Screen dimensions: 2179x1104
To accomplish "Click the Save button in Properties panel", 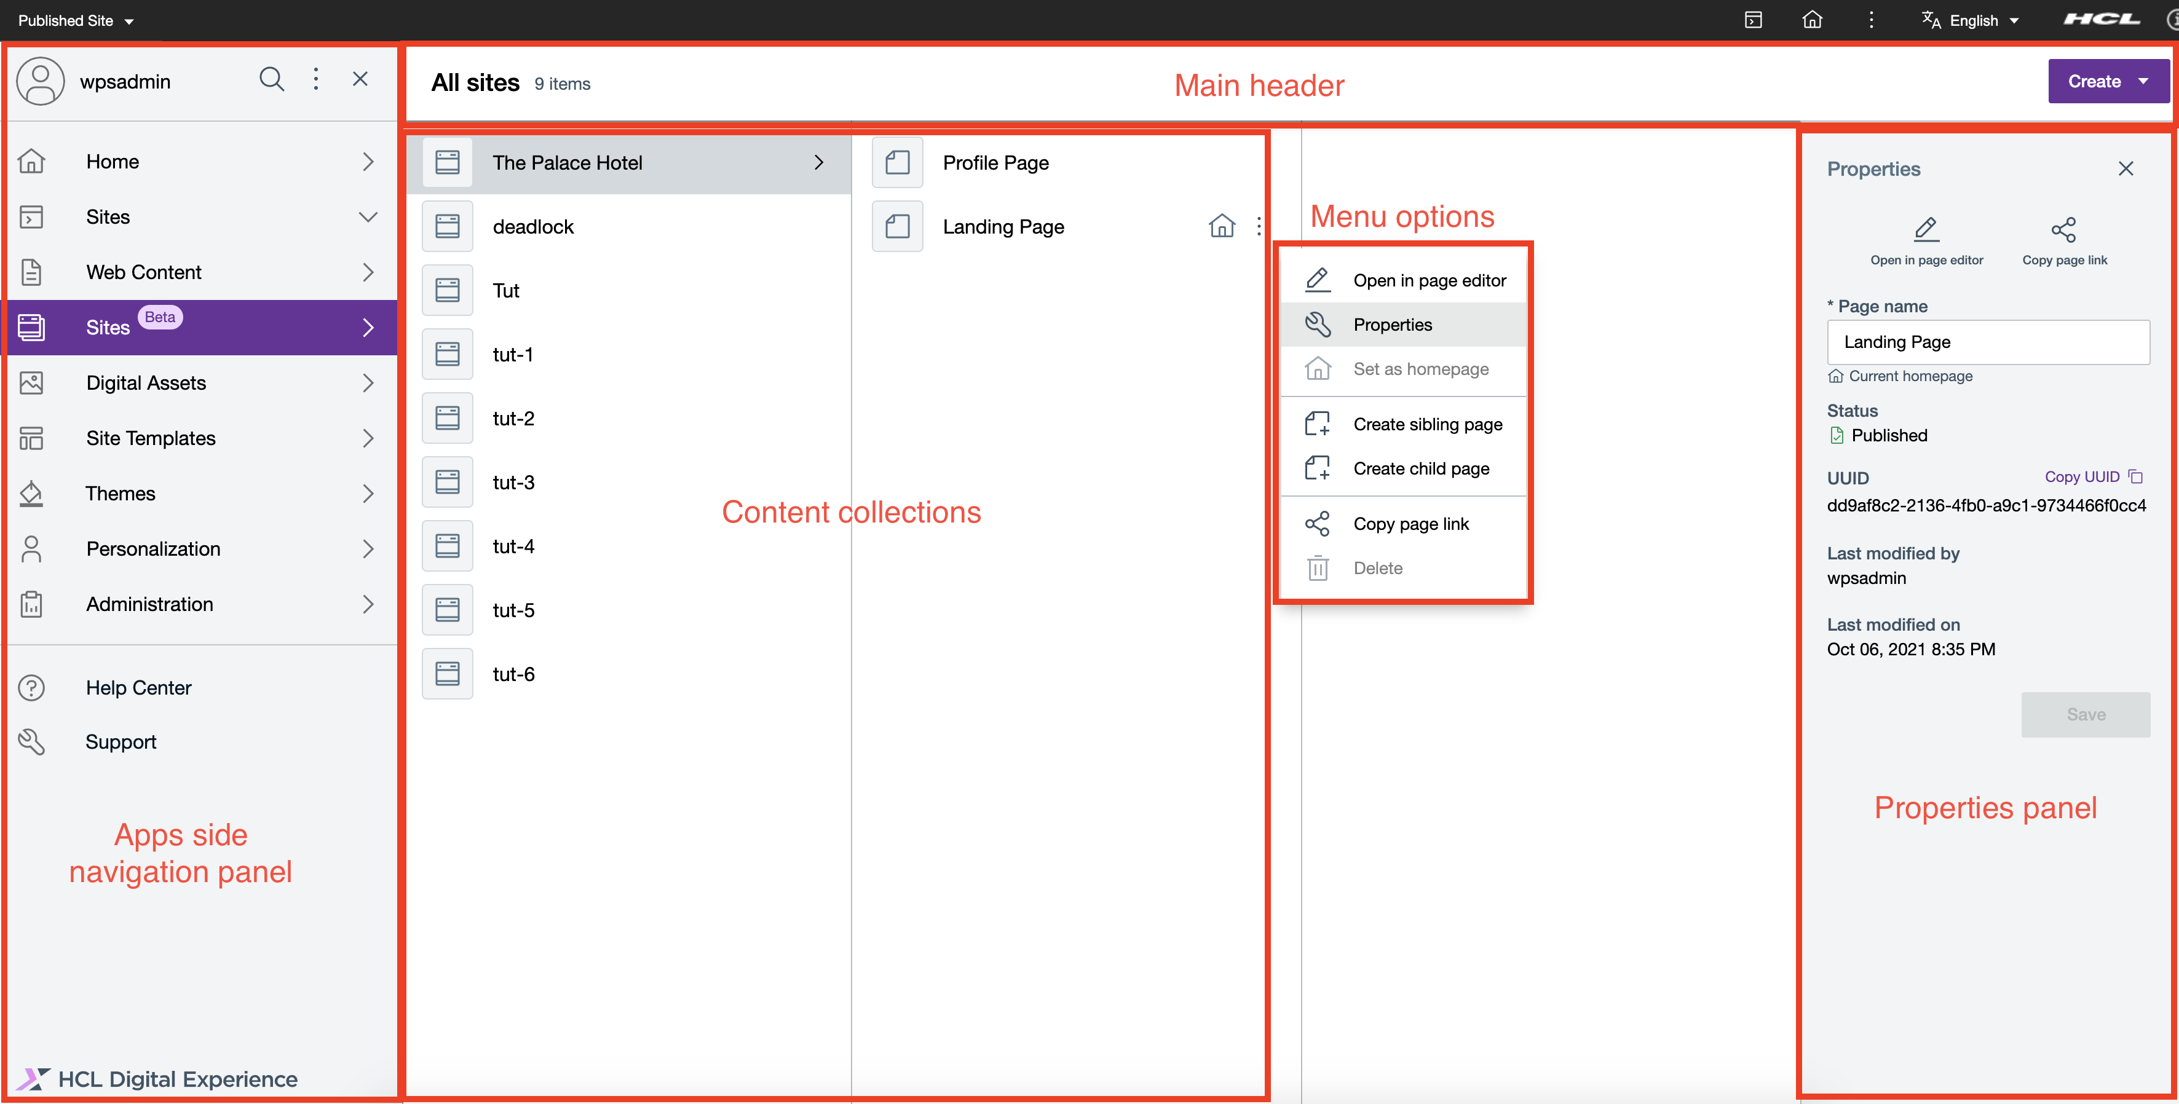I will (x=2085, y=714).
